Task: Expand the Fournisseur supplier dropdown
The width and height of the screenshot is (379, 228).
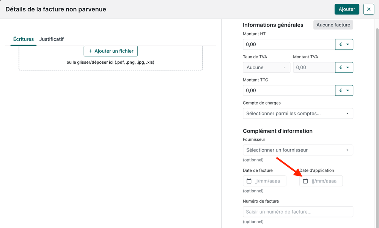Action: point(298,150)
